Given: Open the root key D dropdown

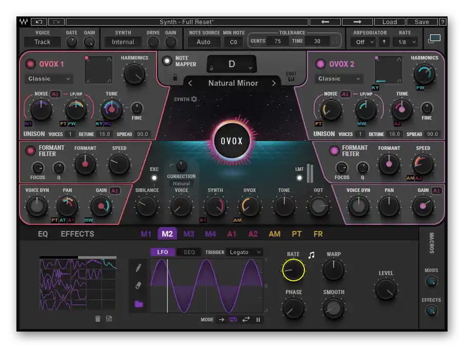Looking at the screenshot, I should [231, 64].
